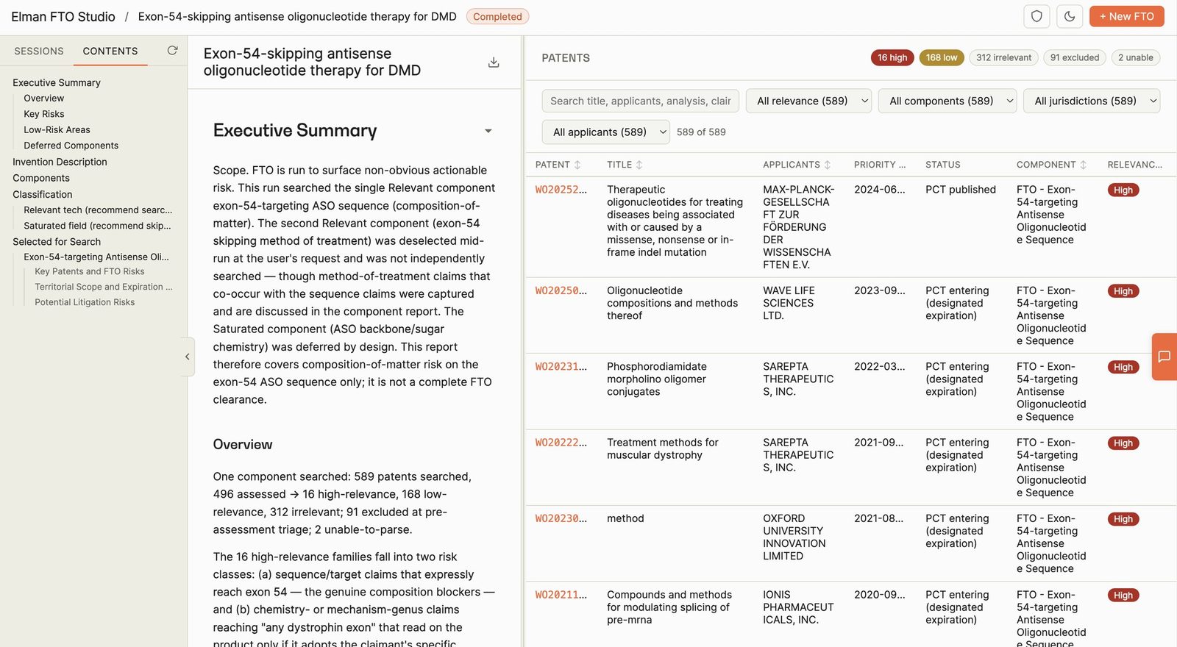This screenshot has height=647, width=1177.
Task: Select 'Treatment methods for muscular dystrophy' title
Action: [x=663, y=448]
